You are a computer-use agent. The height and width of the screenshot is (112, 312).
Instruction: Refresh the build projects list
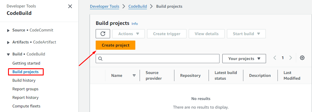click(x=103, y=34)
